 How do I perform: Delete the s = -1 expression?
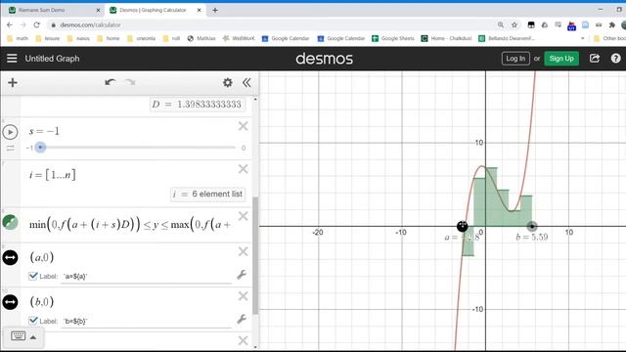pyautogui.click(x=244, y=126)
